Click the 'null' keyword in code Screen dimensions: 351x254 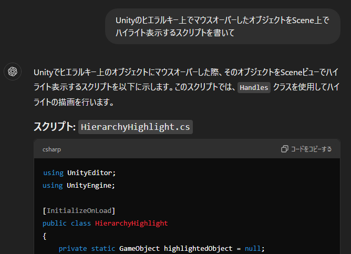click(253, 248)
